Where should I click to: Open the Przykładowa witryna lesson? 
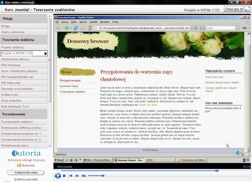coord(15,59)
